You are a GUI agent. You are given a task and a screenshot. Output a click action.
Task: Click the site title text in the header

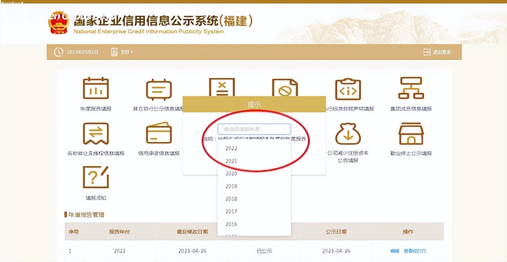(x=162, y=22)
